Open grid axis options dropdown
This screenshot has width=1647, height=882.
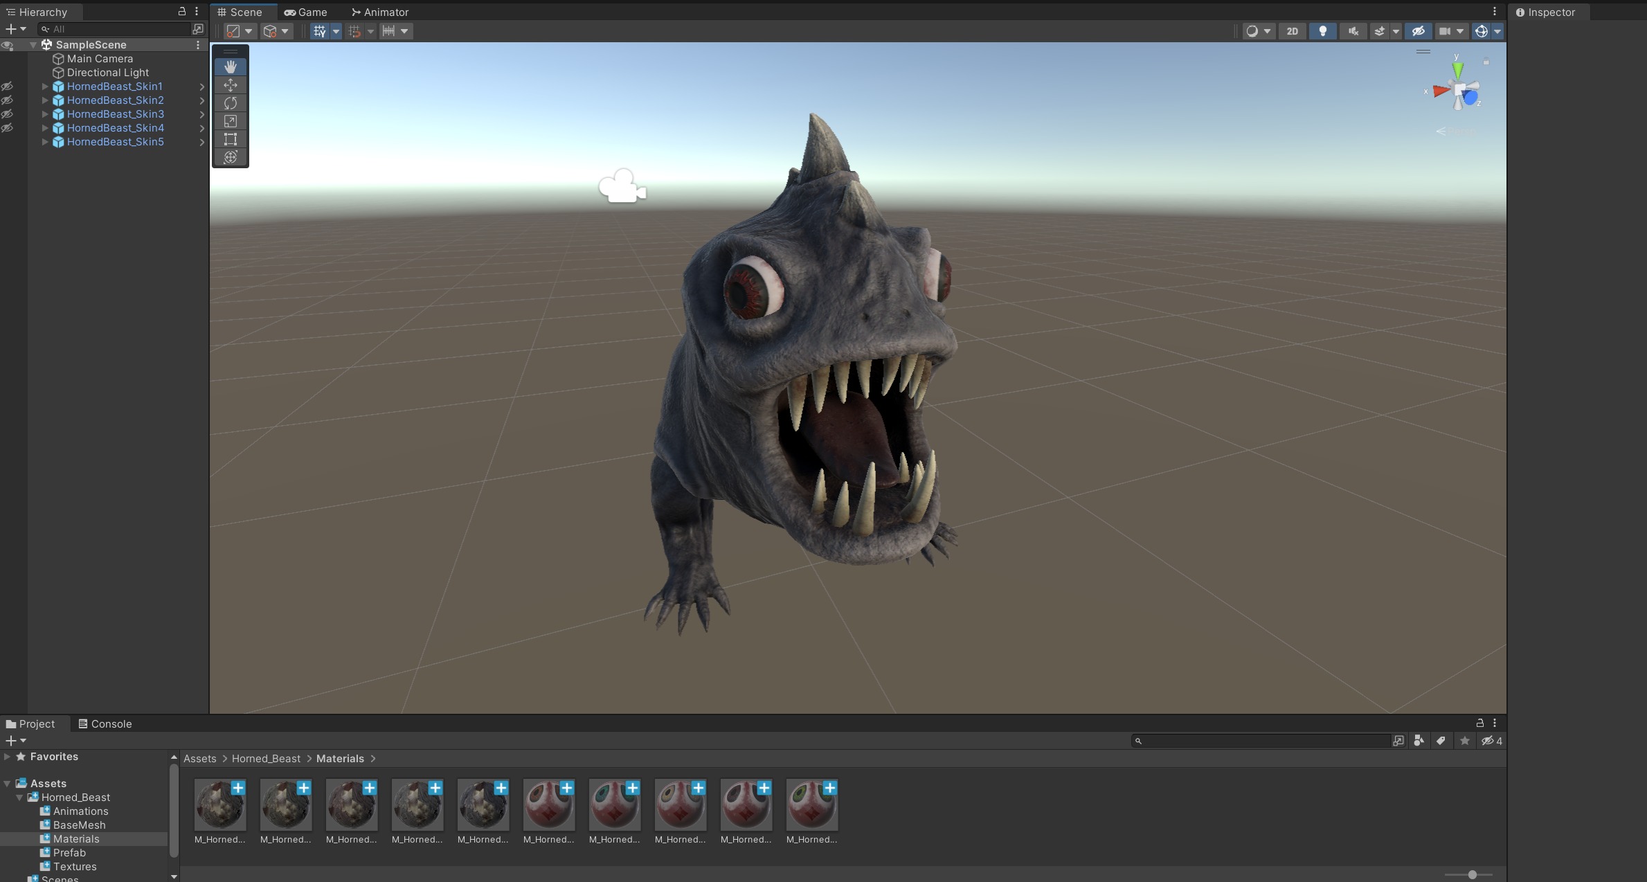(x=336, y=31)
